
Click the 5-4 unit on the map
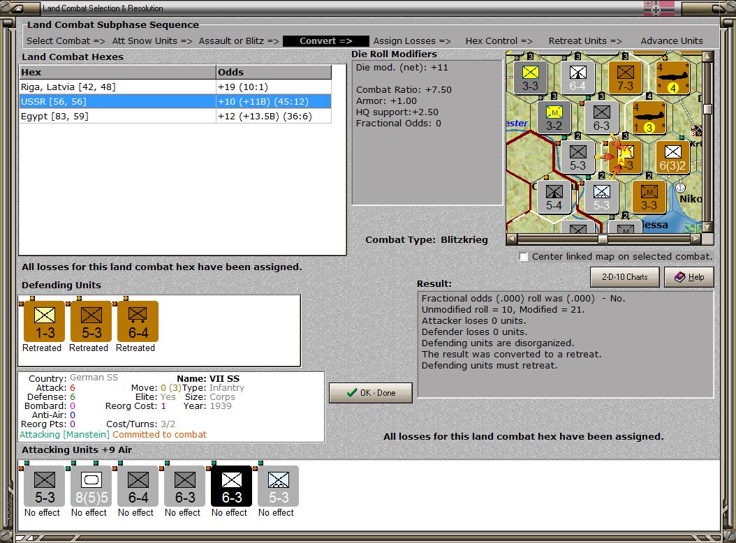click(x=554, y=197)
